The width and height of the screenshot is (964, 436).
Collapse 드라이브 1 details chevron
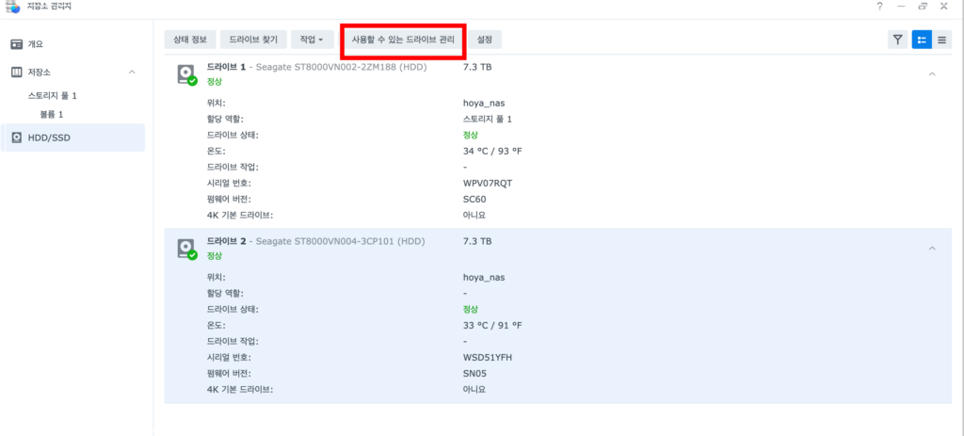tap(932, 73)
